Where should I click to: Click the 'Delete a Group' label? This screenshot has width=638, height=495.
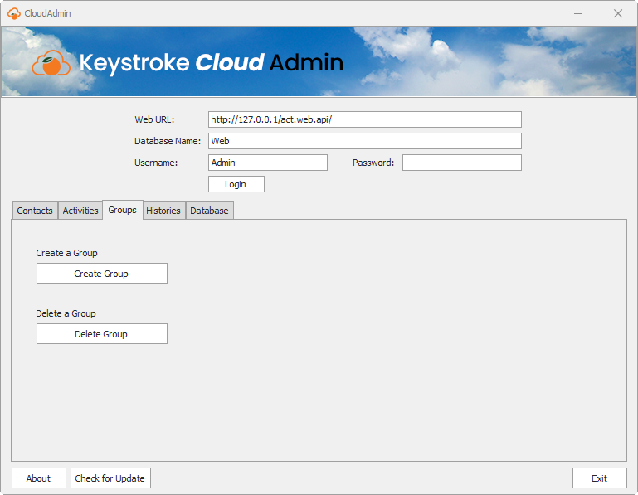(66, 313)
